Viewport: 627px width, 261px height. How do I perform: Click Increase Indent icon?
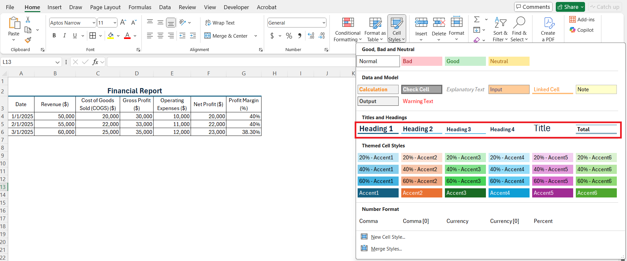pyautogui.click(x=193, y=36)
